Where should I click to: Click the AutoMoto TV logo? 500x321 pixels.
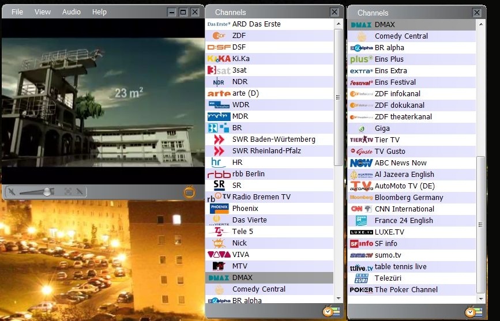coord(361,186)
